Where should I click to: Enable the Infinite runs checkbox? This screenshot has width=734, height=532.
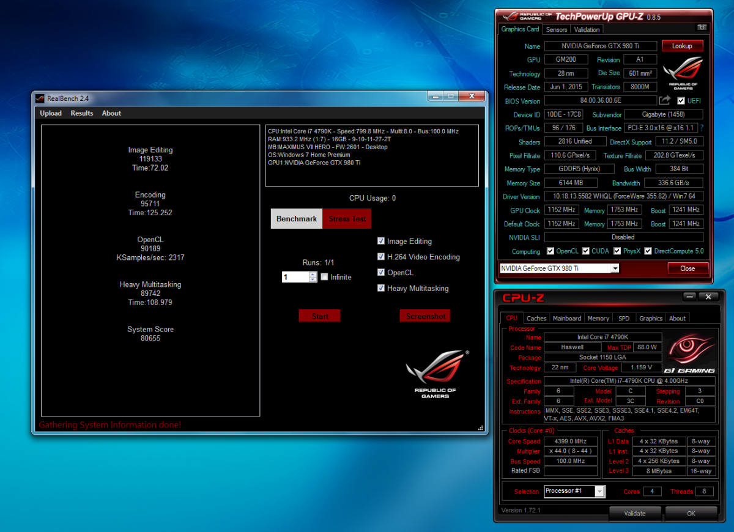(325, 277)
